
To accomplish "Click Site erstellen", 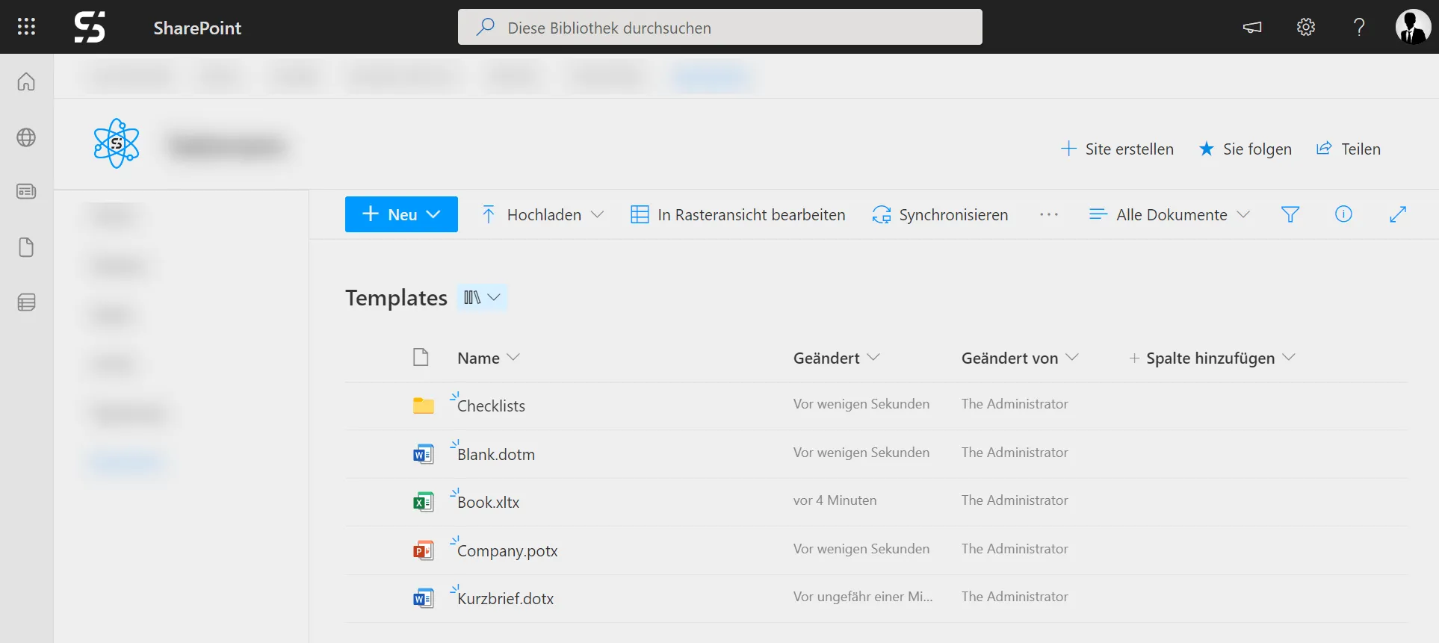I will pos(1117,149).
